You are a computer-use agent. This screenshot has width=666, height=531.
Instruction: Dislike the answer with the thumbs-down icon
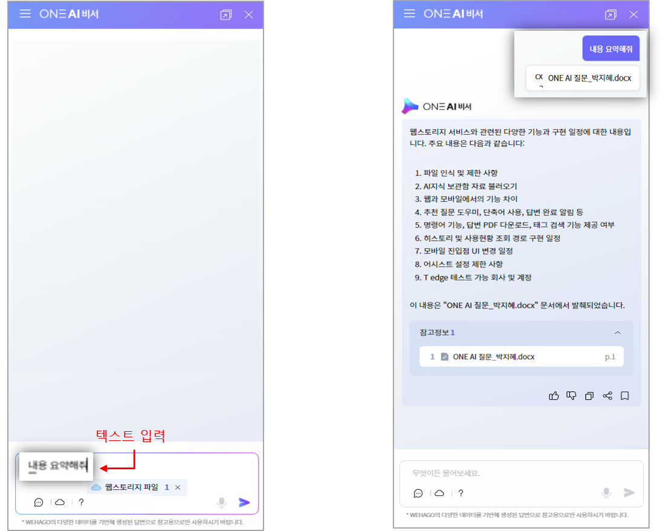pyautogui.click(x=571, y=396)
